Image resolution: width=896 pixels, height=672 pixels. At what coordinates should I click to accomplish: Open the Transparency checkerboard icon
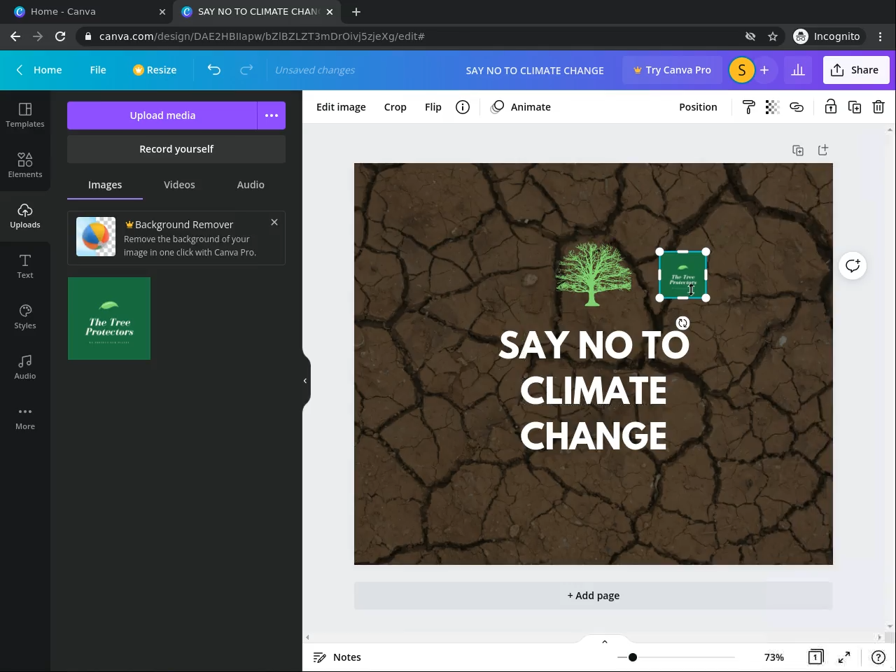pos(772,107)
